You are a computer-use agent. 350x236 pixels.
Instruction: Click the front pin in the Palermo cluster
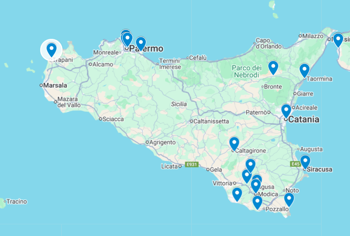tap(127, 39)
